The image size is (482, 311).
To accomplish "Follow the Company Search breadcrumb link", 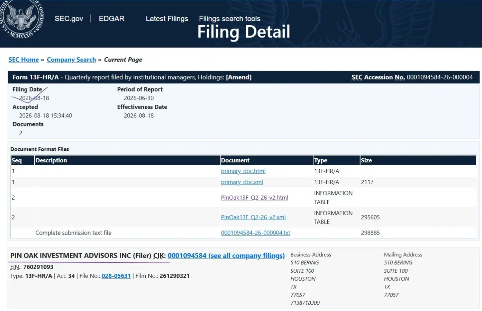I will tap(71, 59).
